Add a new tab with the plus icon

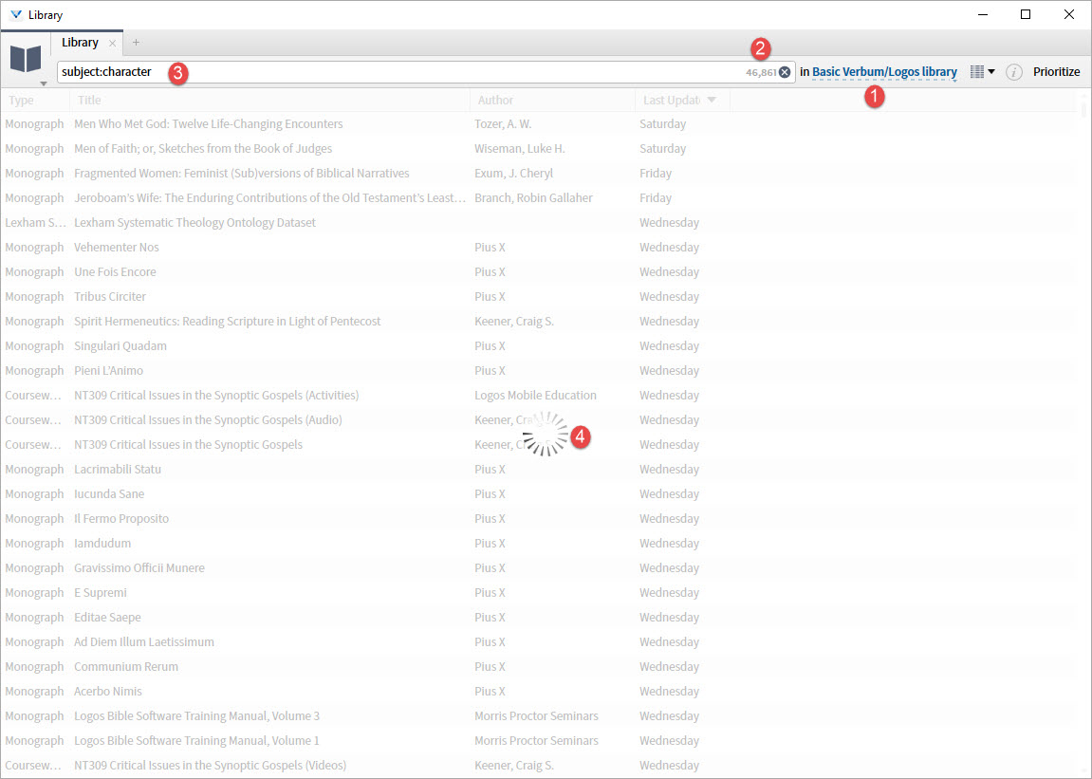[136, 43]
